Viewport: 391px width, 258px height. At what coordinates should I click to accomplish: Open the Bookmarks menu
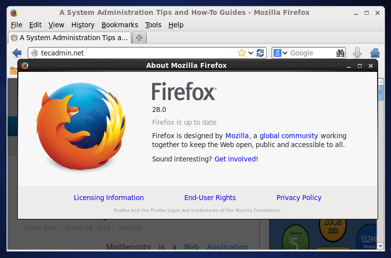119,25
